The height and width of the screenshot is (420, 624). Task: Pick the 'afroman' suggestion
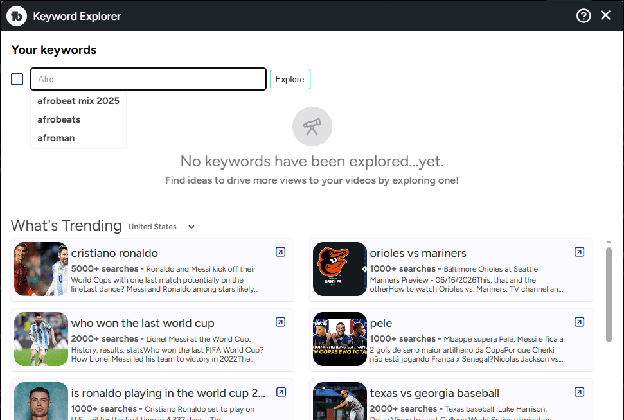tap(78, 138)
